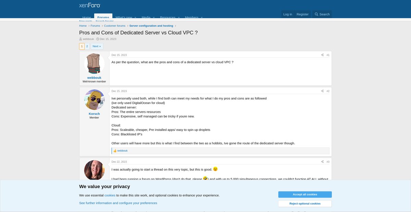Click Dec 15, 2023 timestamp on Korsch's post
Image resolution: width=411 pixels, height=212 pixels.
tap(119, 91)
